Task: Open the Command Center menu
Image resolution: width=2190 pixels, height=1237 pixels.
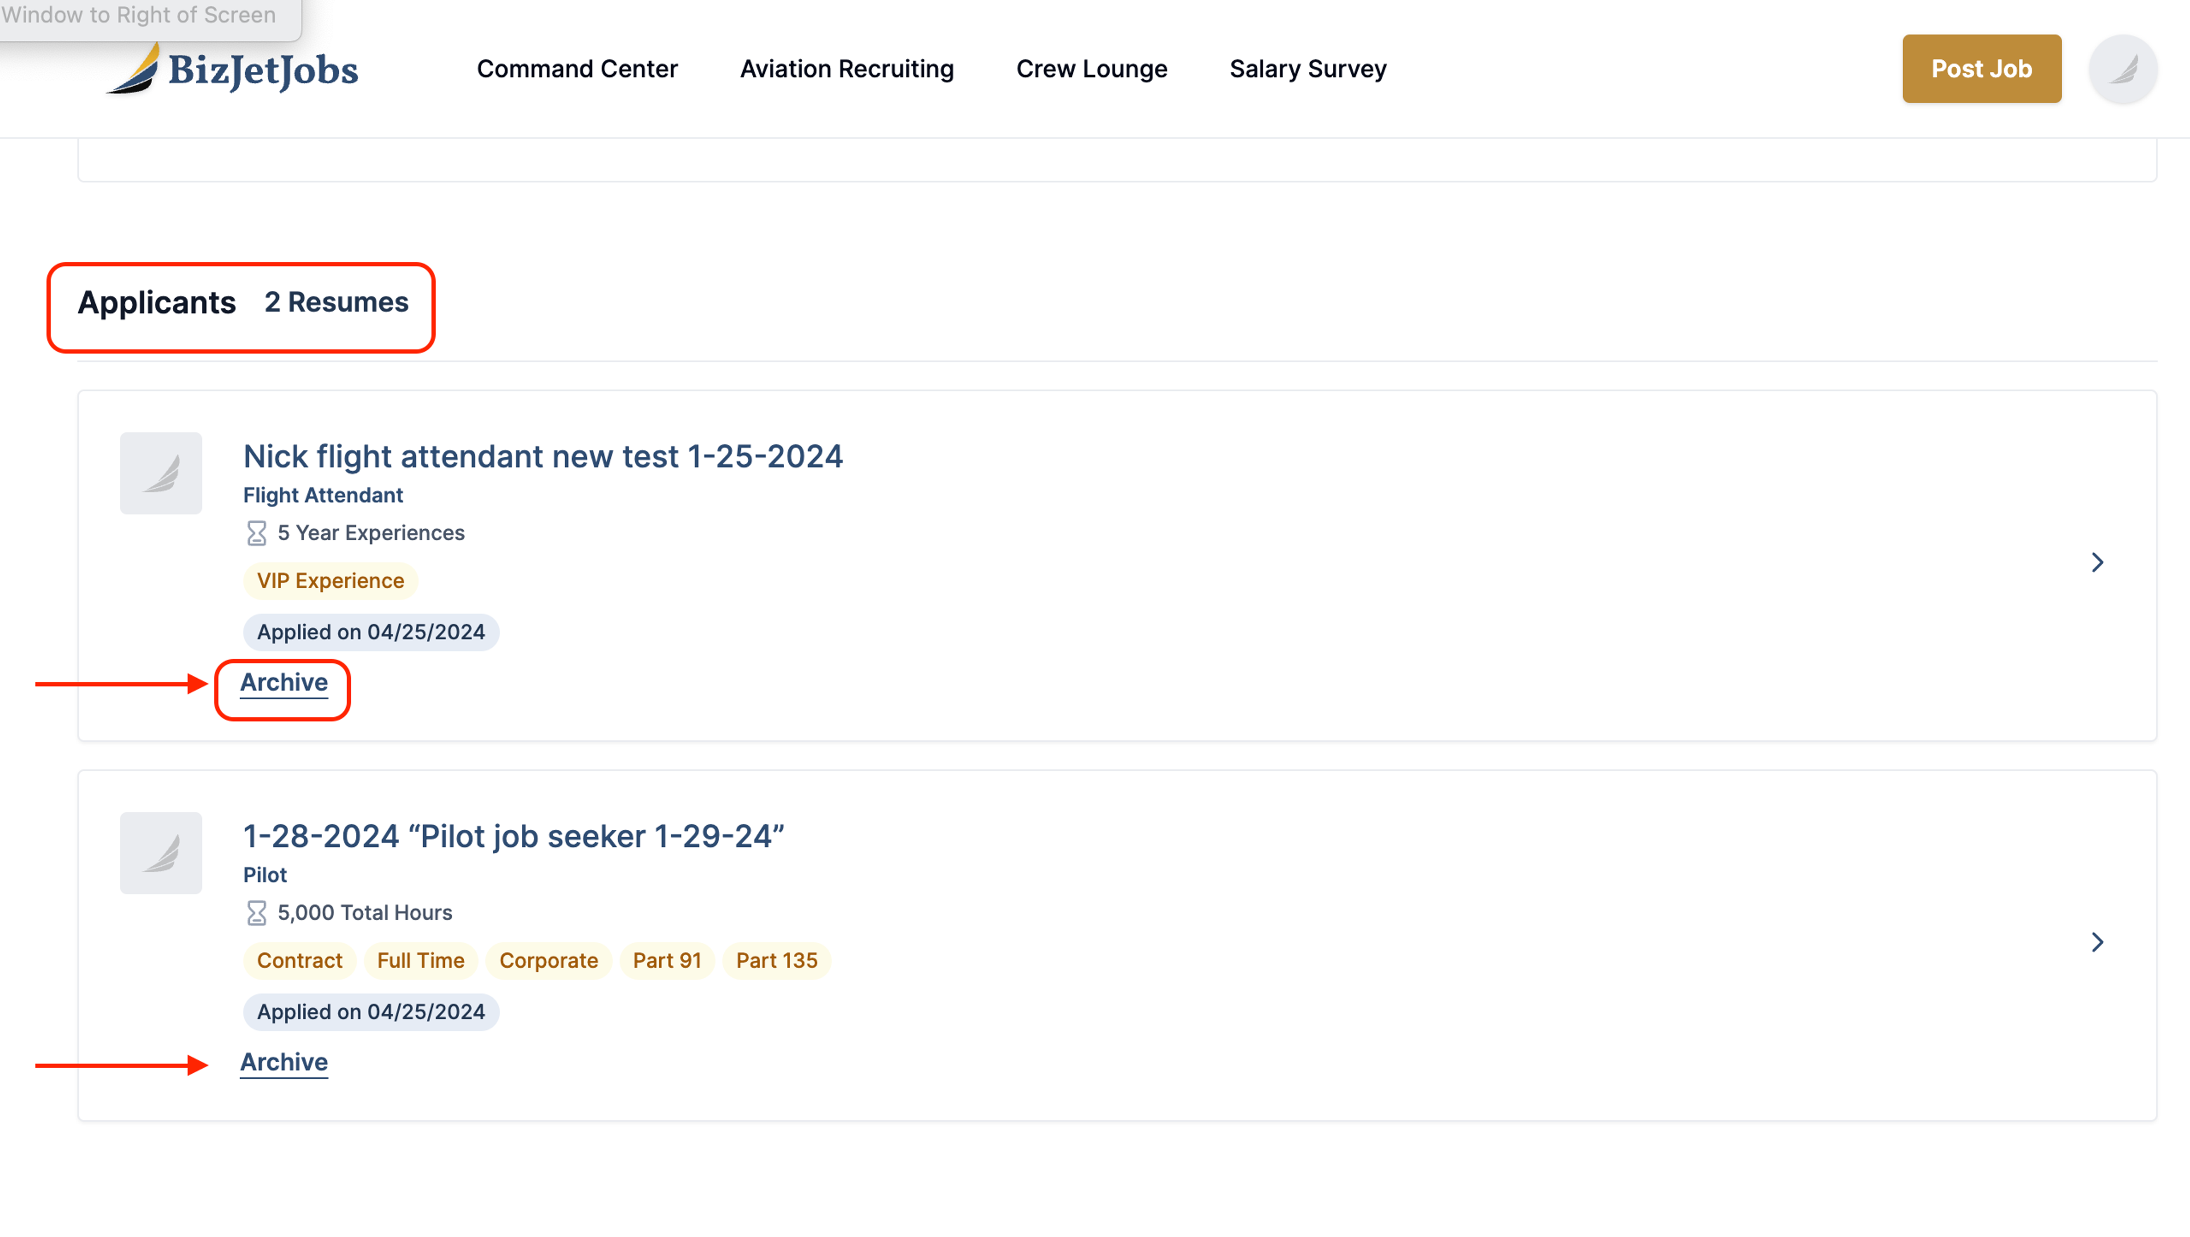Action: point(577,69)
